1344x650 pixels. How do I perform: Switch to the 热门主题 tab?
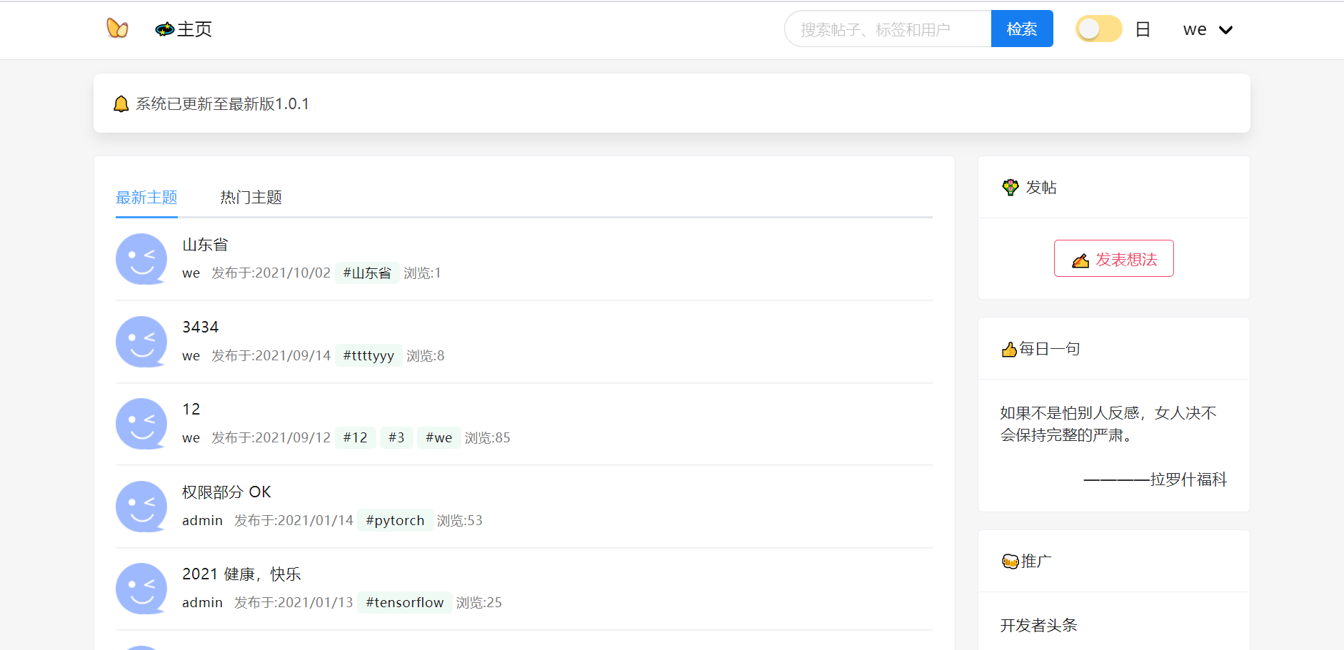[251, 198]
